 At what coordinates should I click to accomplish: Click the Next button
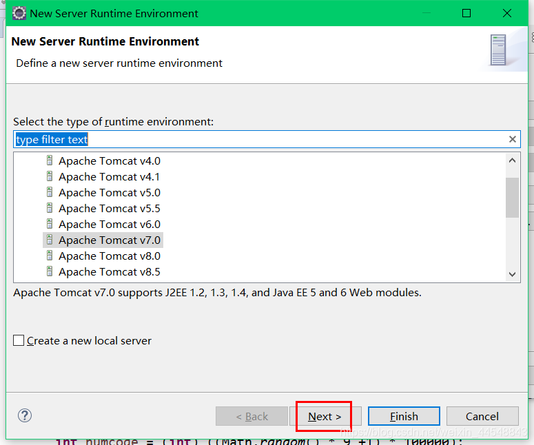325,416
